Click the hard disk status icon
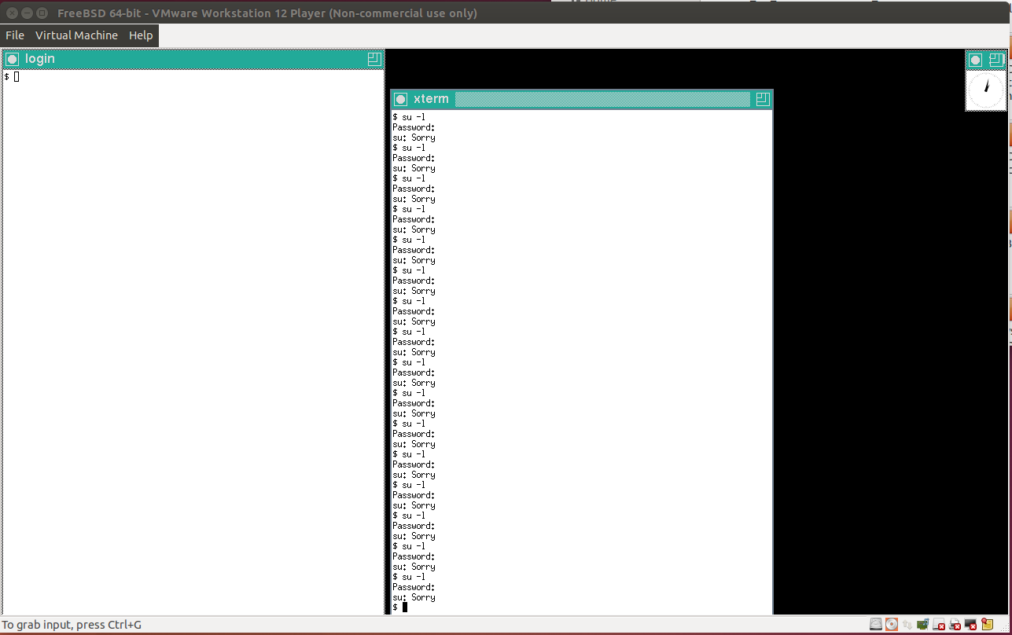Viewport: 1012px width, 635px height. (875, 625)
